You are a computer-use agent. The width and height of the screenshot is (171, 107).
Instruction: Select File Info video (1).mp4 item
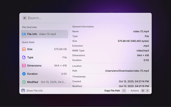tap(44, 34)
